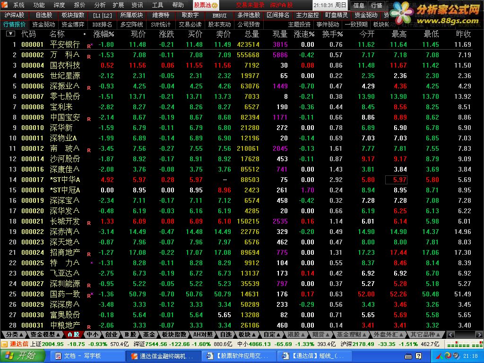Click the R marker beside 深振业A
The width and height of the screenshot is (484, 363).
point(89,87)
